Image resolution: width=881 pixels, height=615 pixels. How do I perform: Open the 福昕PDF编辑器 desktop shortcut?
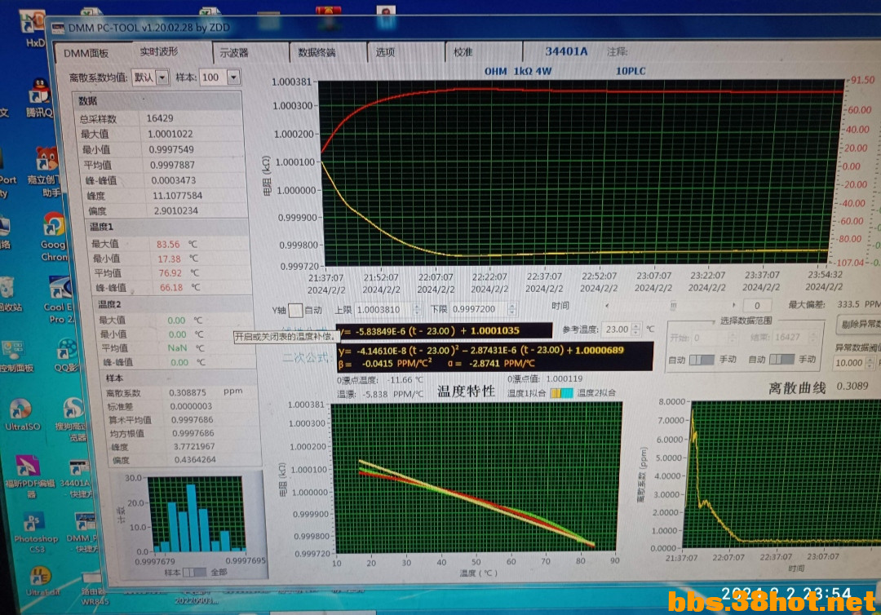click(x=28, y=476)
